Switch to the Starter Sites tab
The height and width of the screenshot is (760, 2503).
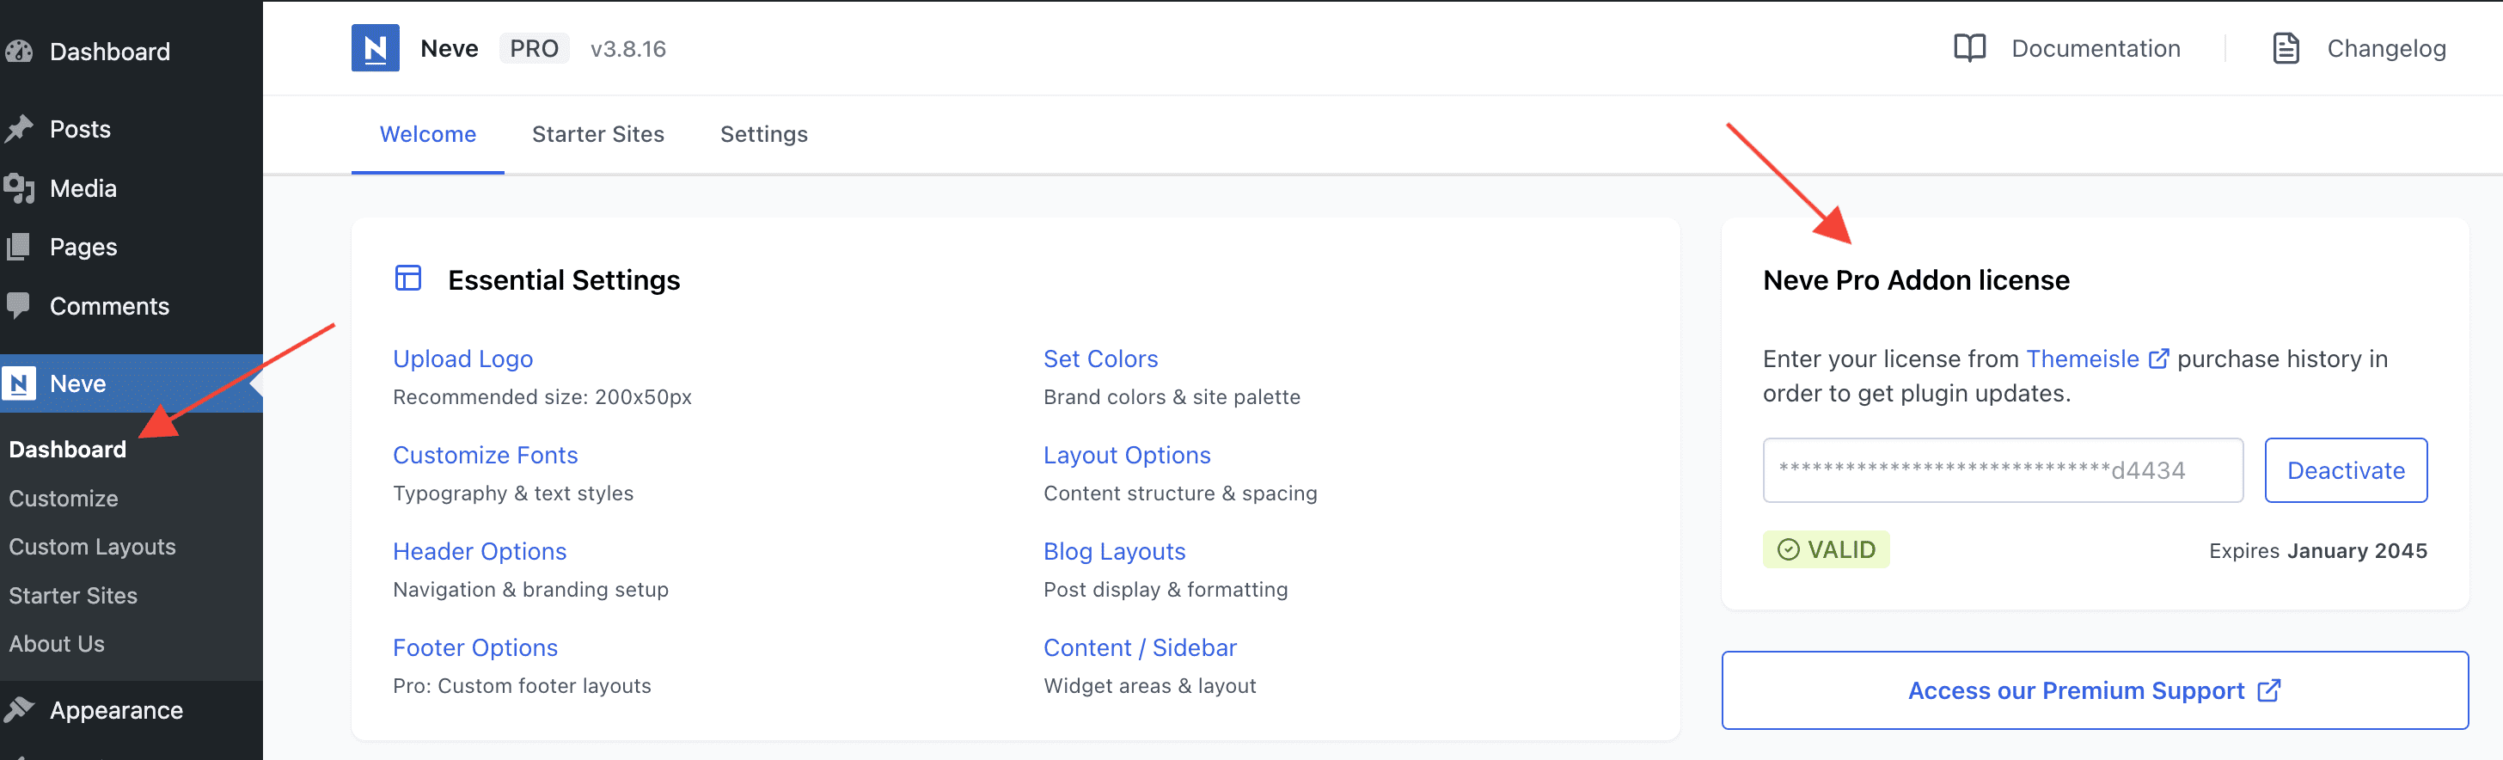click(597, 134)
